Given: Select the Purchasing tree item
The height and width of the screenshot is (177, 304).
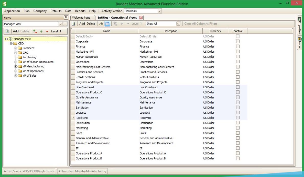Looking at the screenshot, I should [x=29, y=57].
